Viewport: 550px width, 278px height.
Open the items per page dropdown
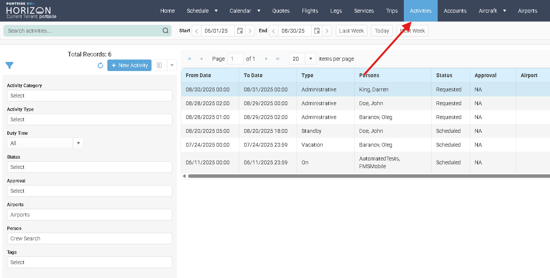(x=310, y=59)
